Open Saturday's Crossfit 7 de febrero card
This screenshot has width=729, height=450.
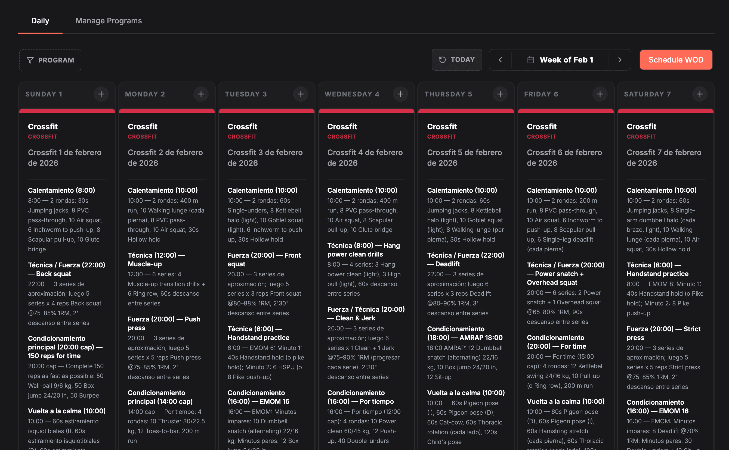664,157
